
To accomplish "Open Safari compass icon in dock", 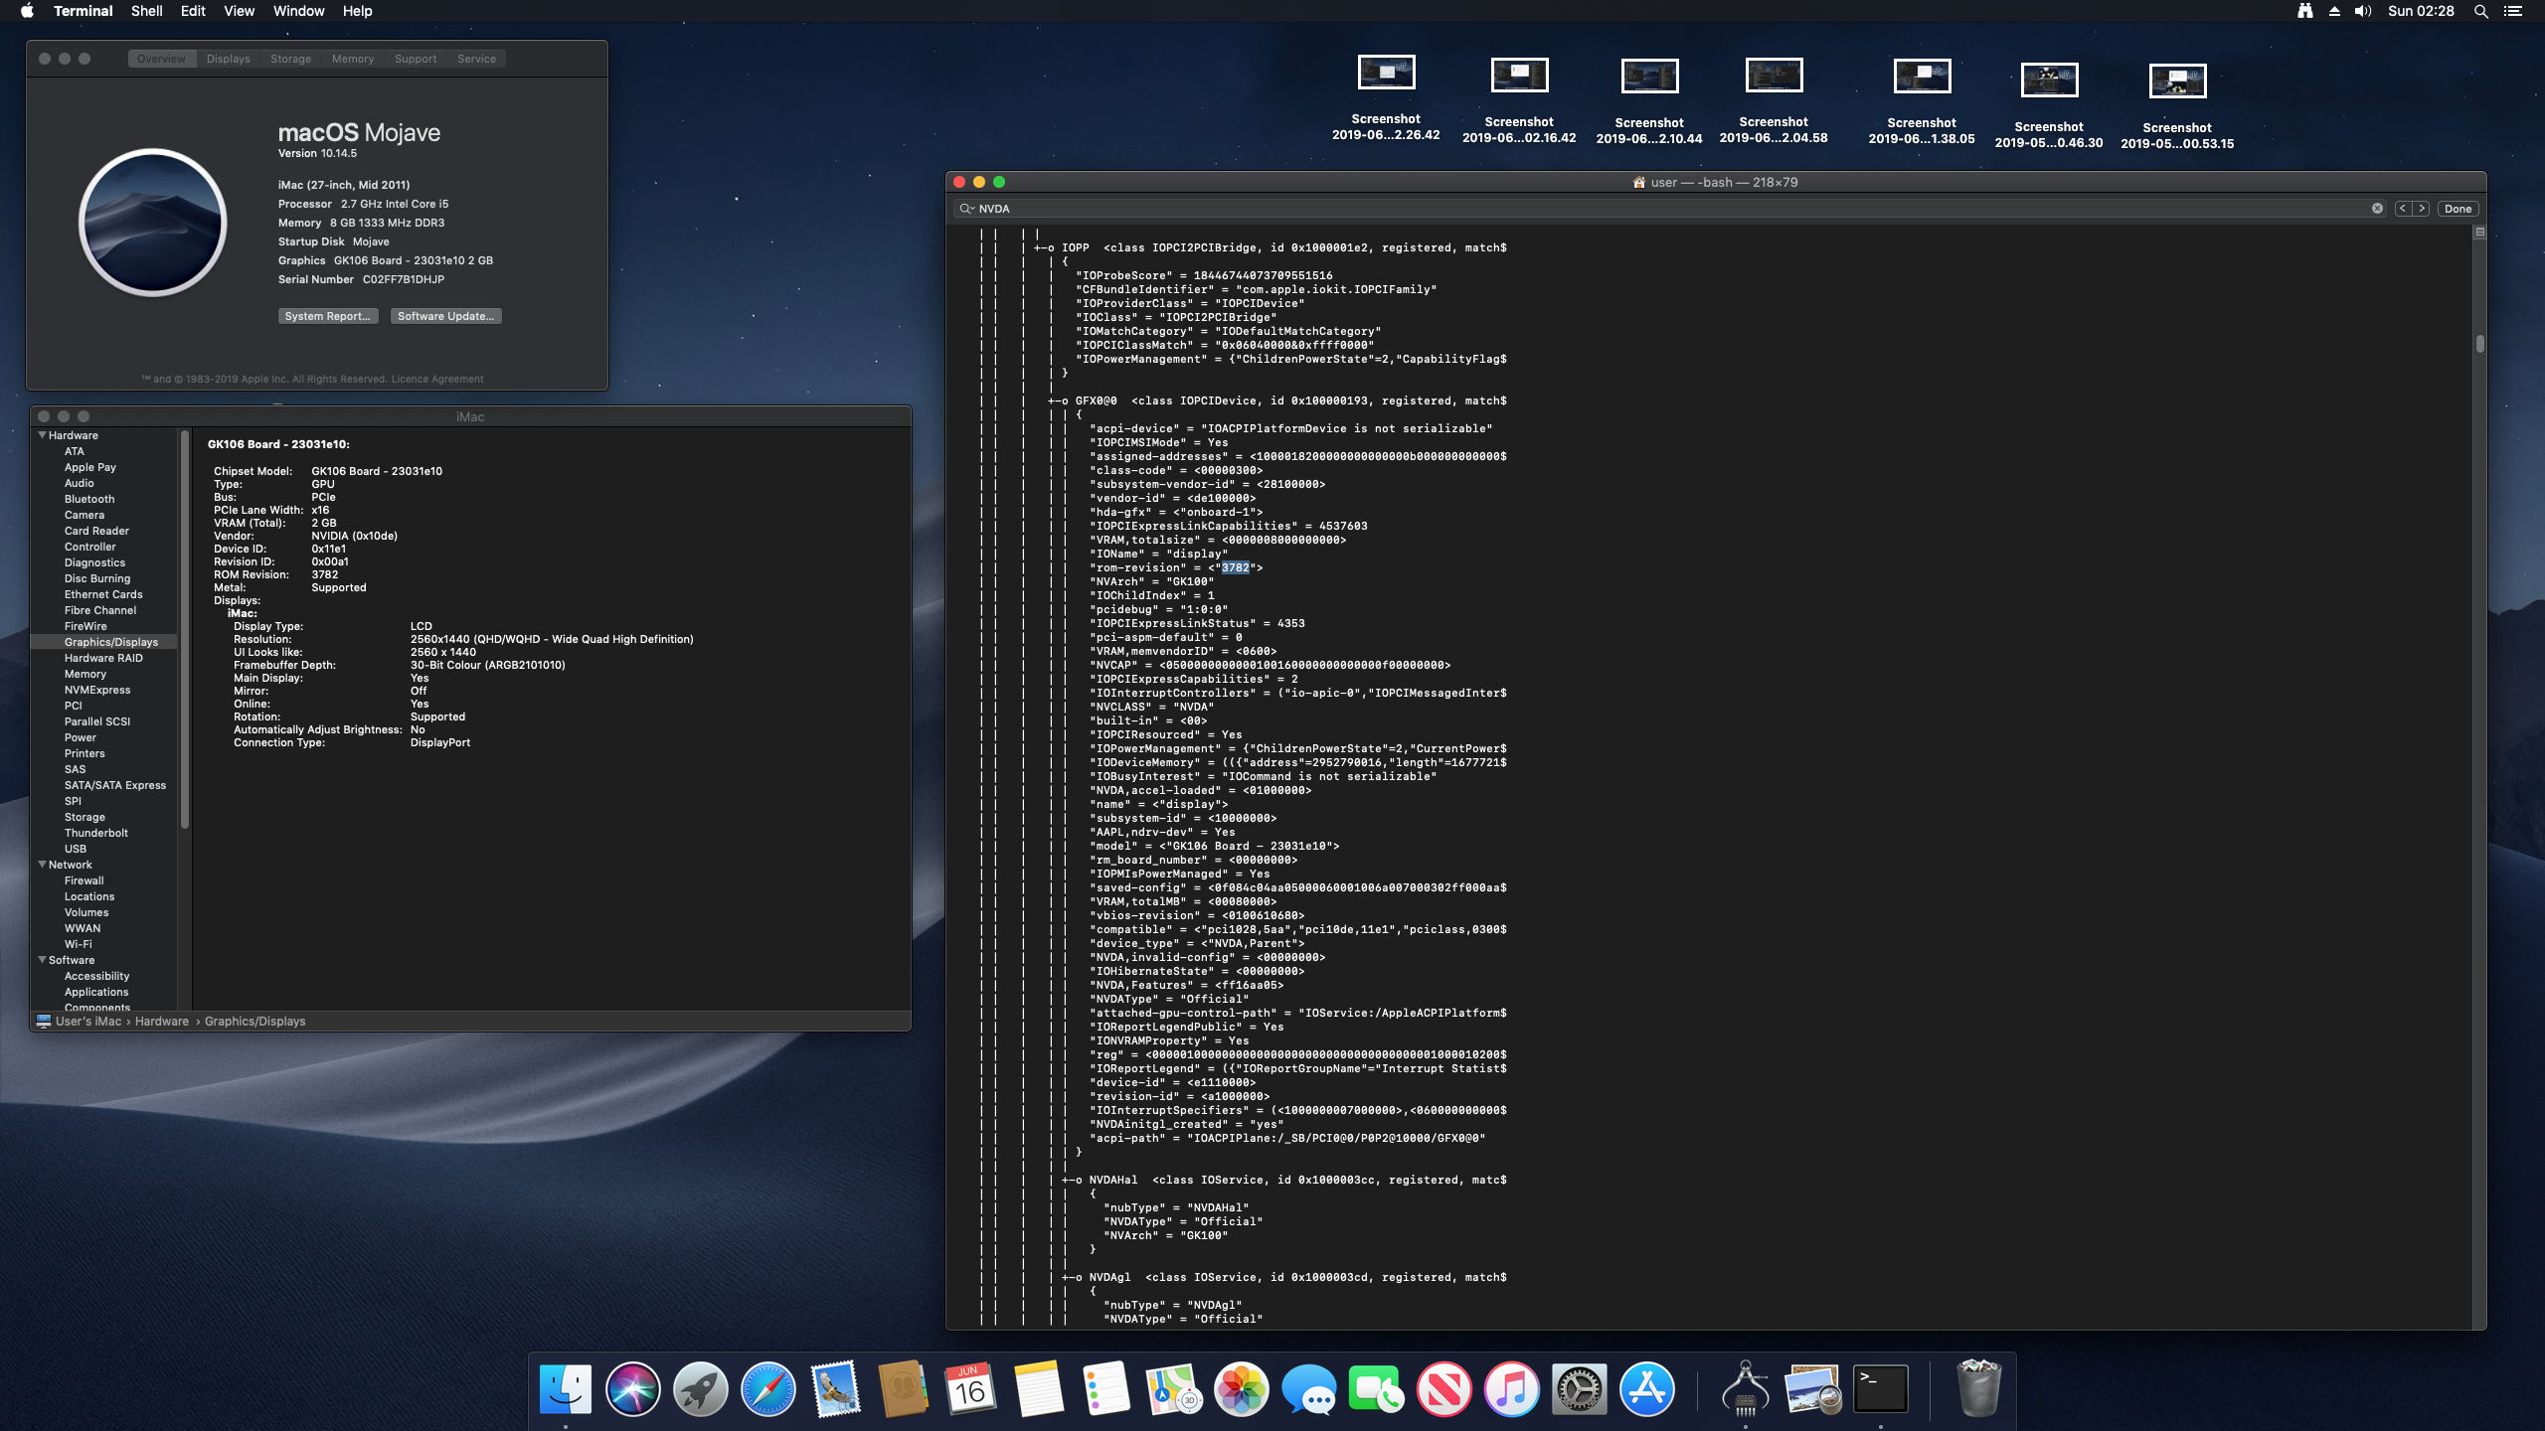I will point(768,1388).
